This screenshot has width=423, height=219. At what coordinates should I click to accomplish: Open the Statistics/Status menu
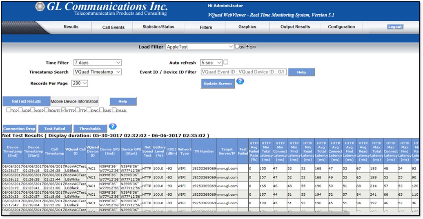click(x=158, y=27)
